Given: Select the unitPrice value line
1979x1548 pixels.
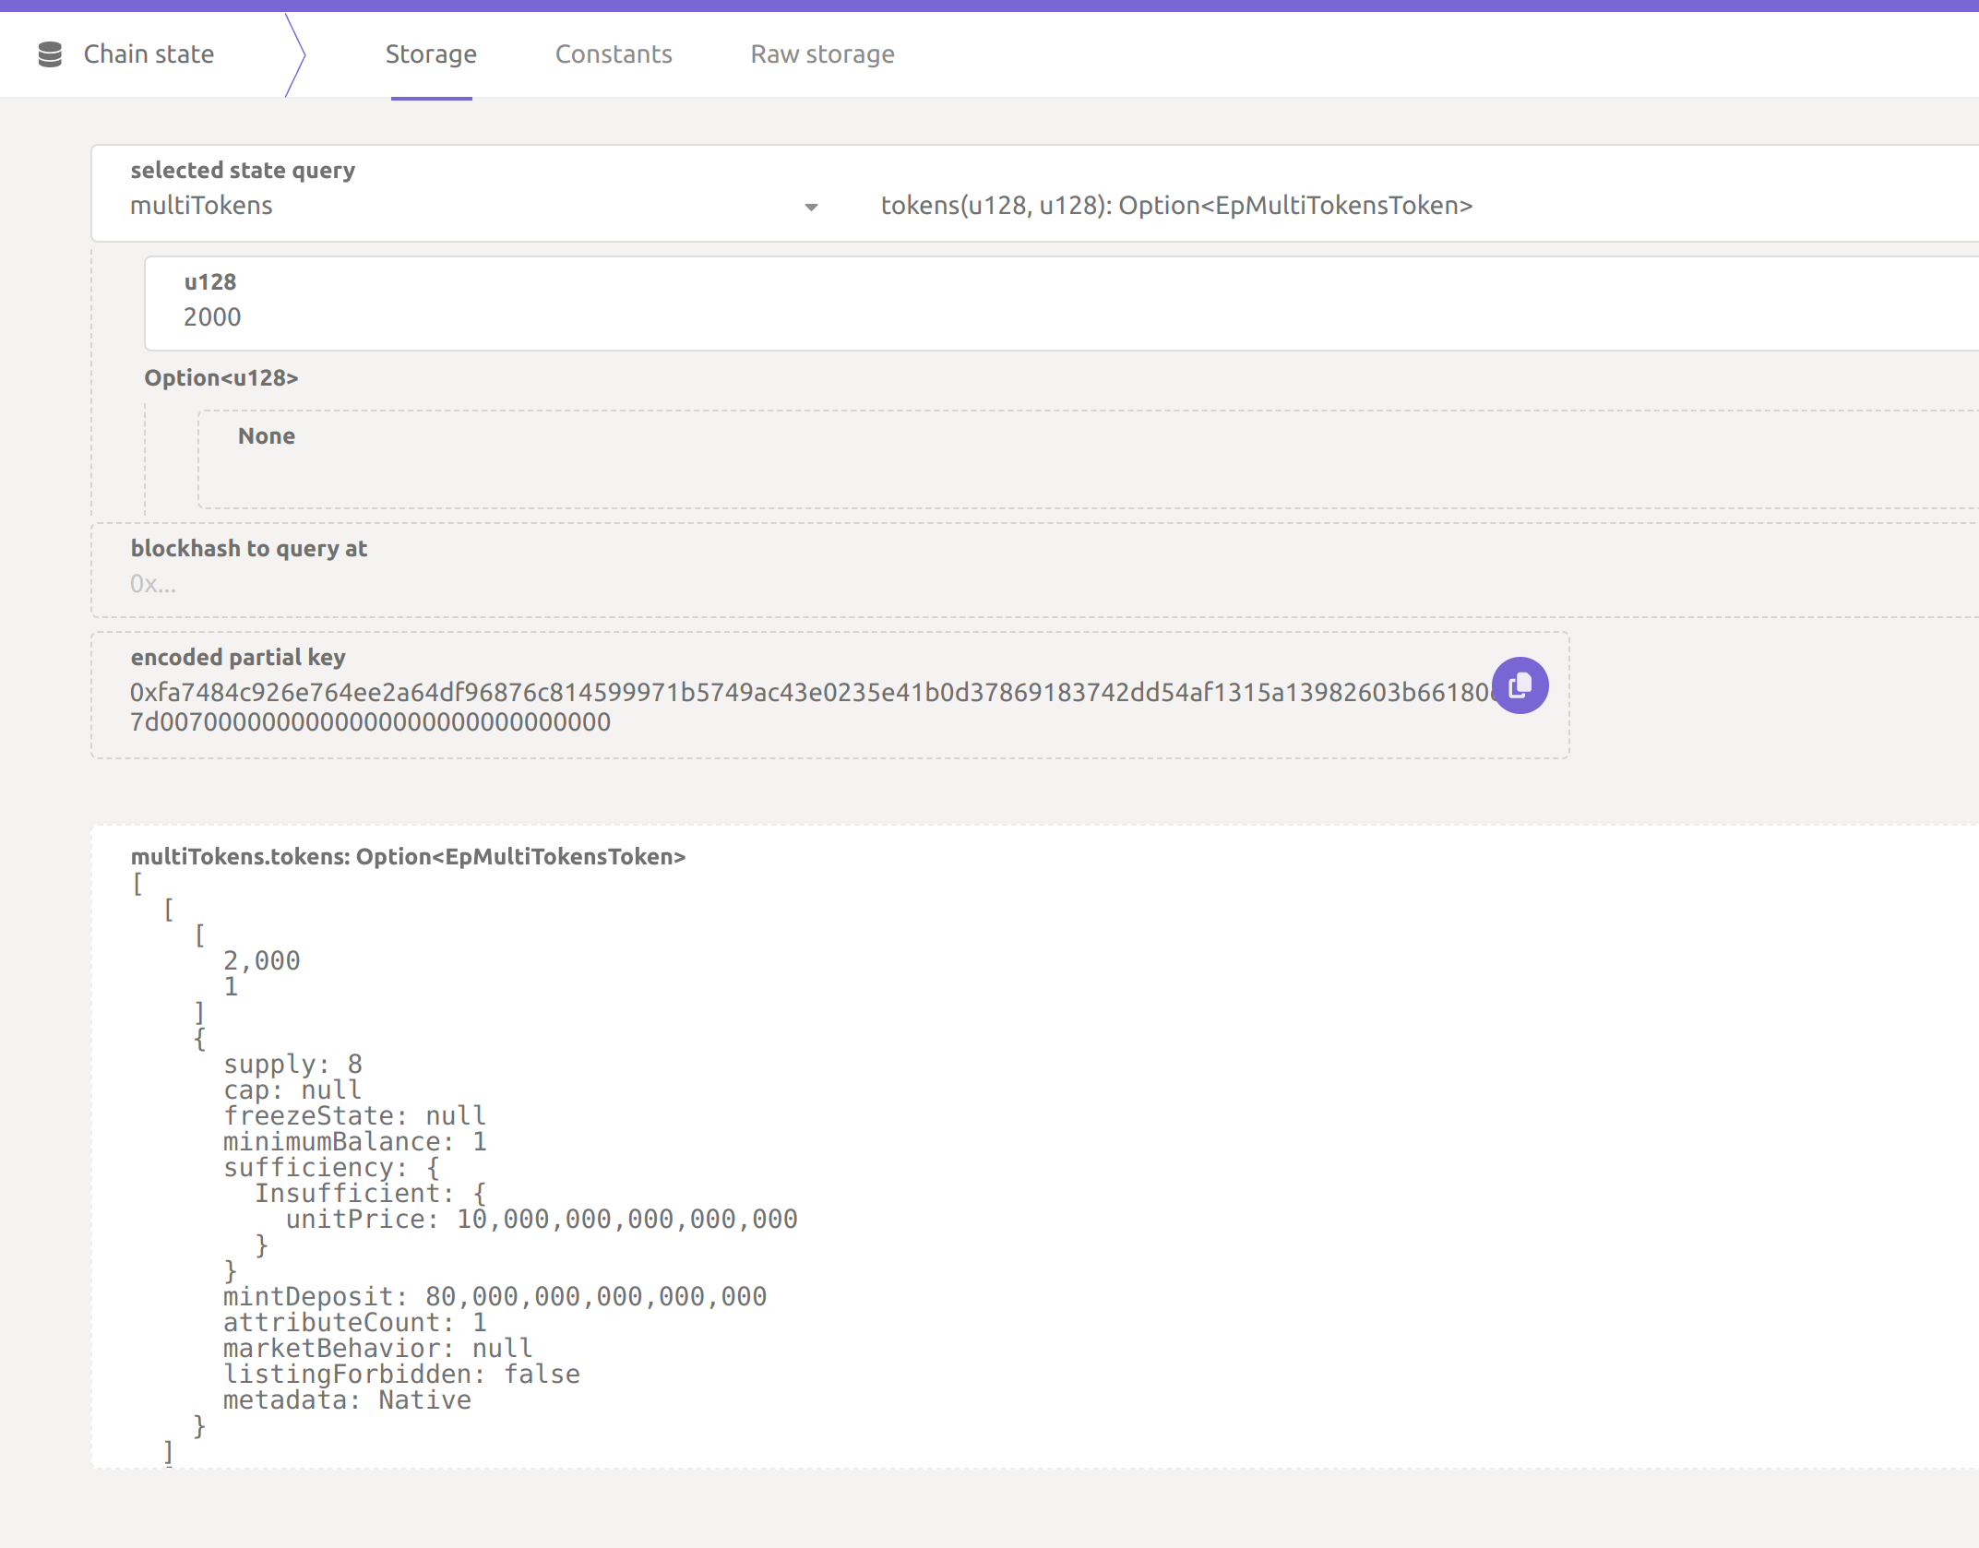Looking at the screenshot, I should [542, 1219].
